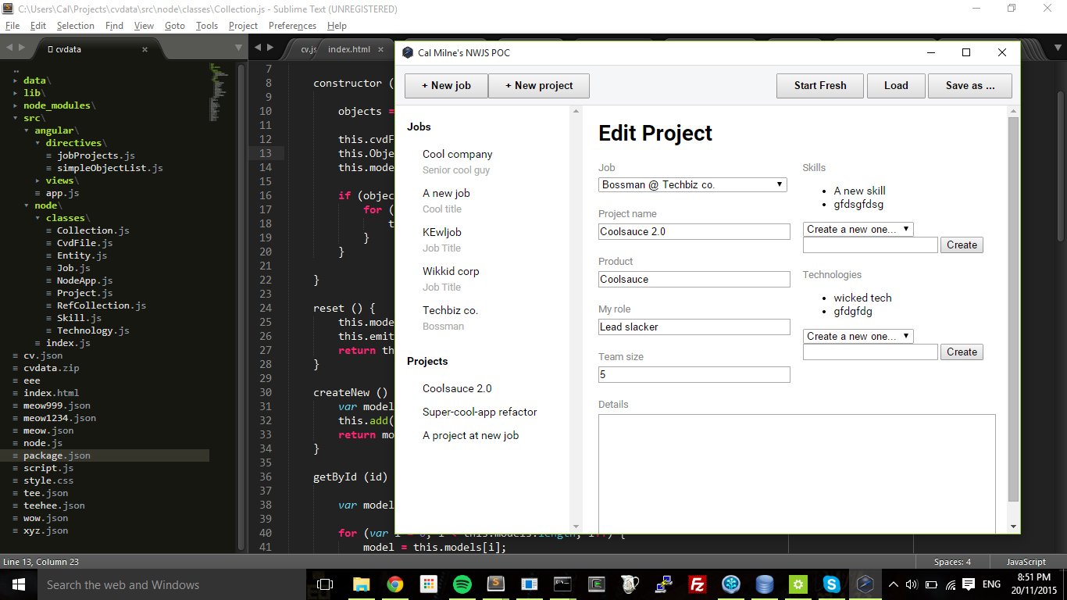
Task: Click the Start Fresh button
Action: [x=819, y=85]
